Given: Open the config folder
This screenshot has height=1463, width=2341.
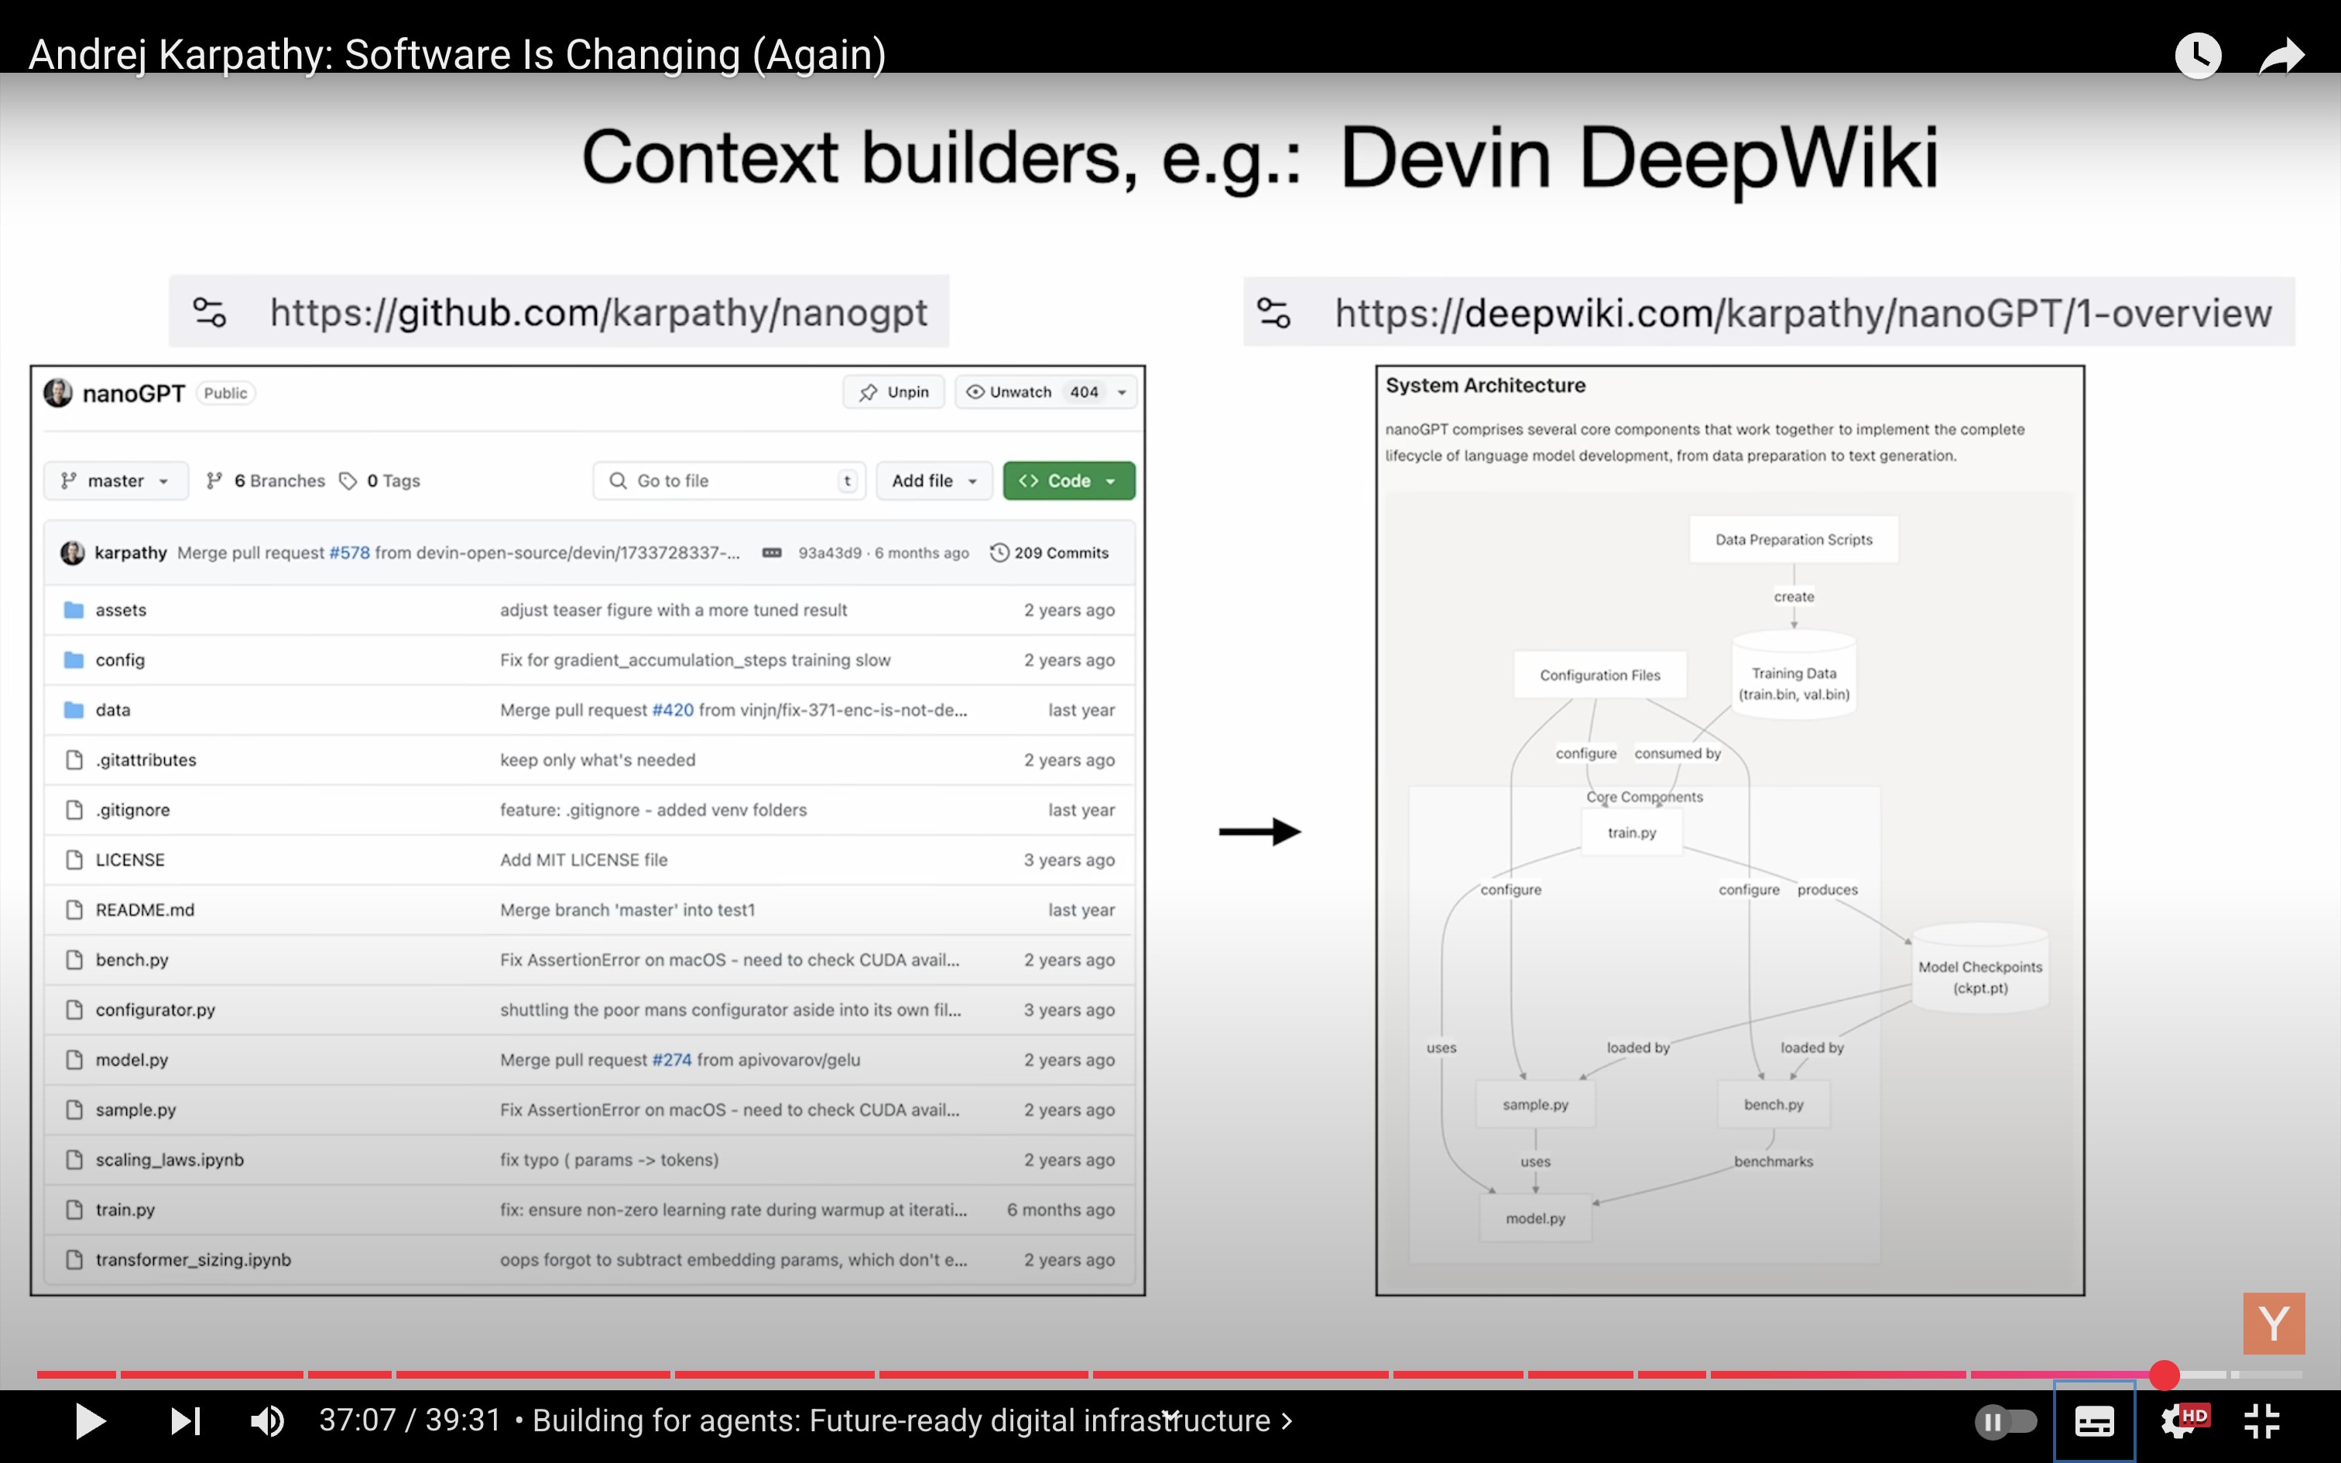Looking at the screenshot, I should click(120, 660).
